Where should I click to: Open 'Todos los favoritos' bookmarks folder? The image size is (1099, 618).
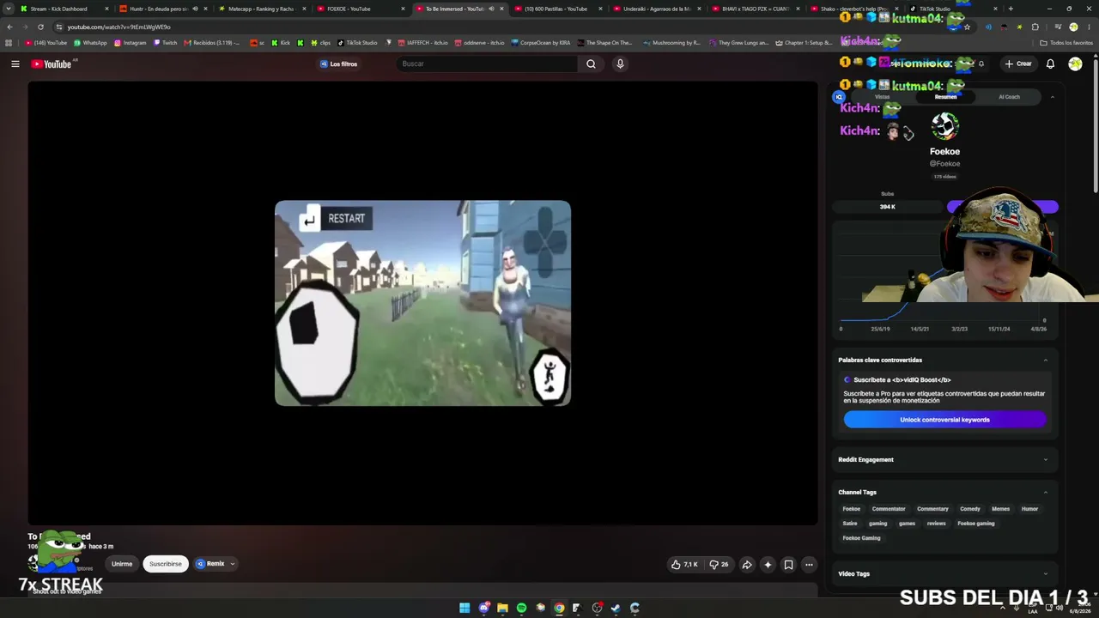(x=1066, y=43)
